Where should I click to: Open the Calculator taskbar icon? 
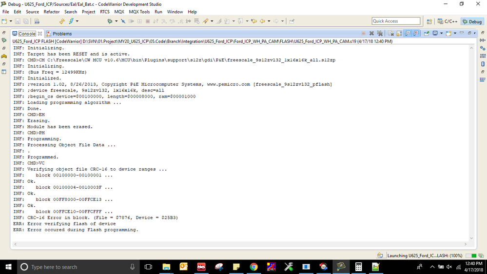[x=358, y=267]
